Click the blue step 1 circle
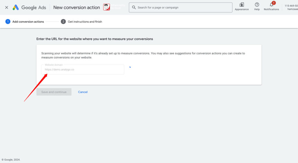298x163 pixels. (8, 22)
